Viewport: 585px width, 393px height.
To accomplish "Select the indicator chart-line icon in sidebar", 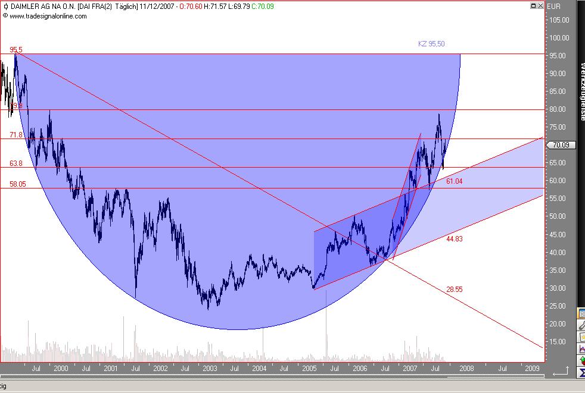I will point(581,349).
